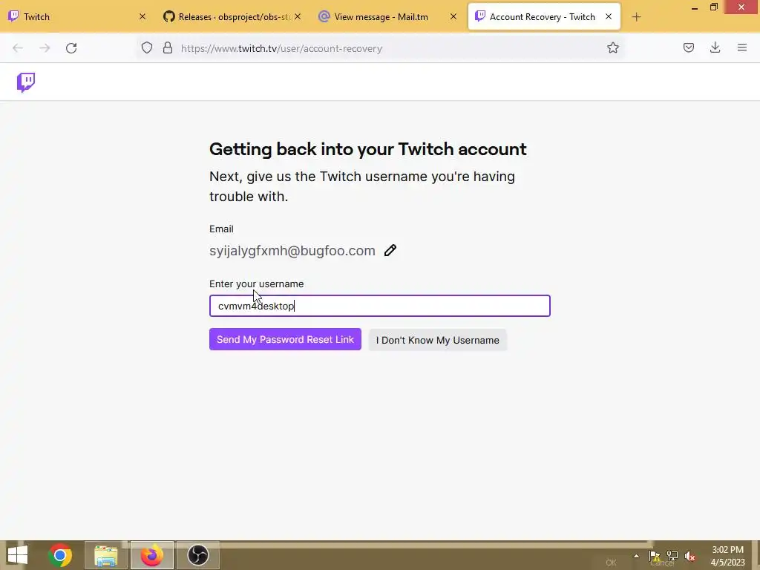
Task: Minimize the Firefox window
Action: 695,7
